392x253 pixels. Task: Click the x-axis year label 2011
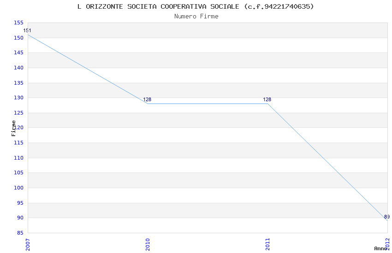(x=268, y=245)
